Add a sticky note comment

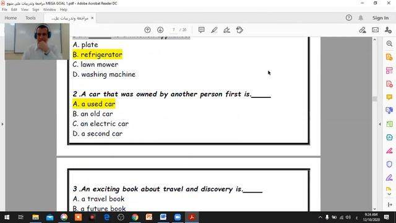click(201, 30)
